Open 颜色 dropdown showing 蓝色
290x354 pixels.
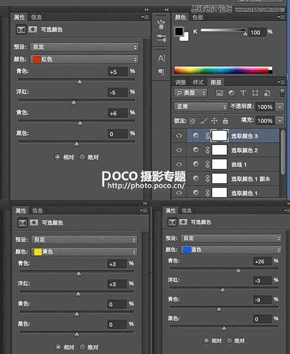click(231, 250)
